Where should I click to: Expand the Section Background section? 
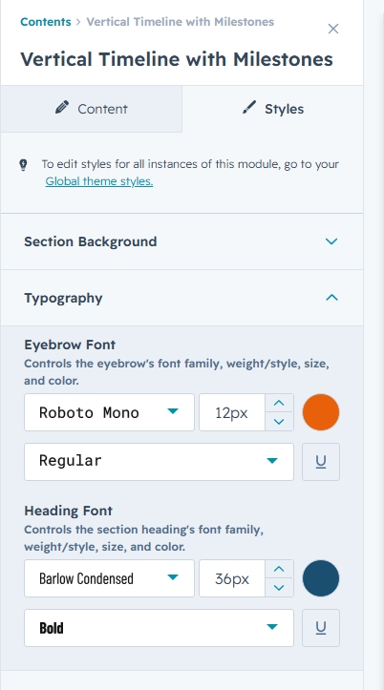[181, 241]
